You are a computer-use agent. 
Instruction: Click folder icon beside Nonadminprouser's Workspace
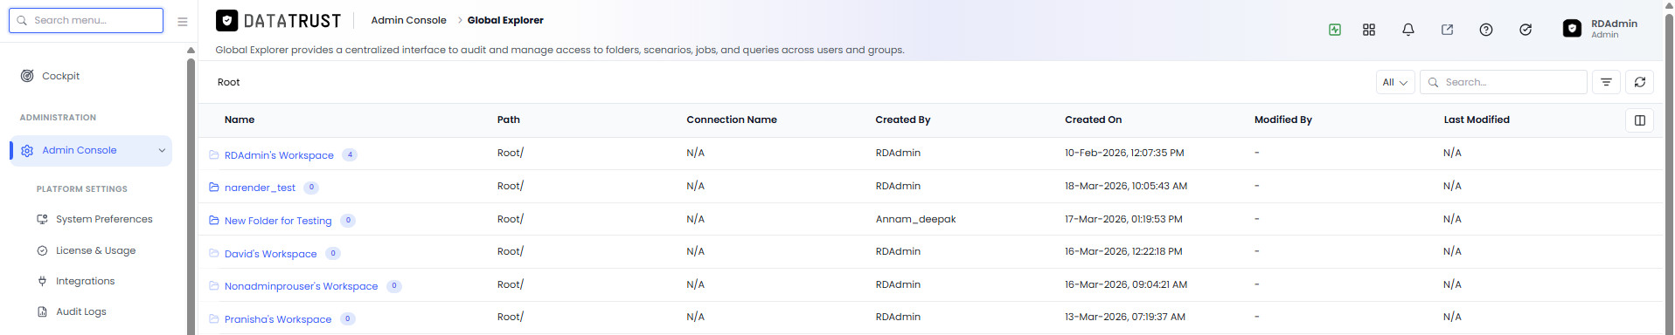coord(214,286)
